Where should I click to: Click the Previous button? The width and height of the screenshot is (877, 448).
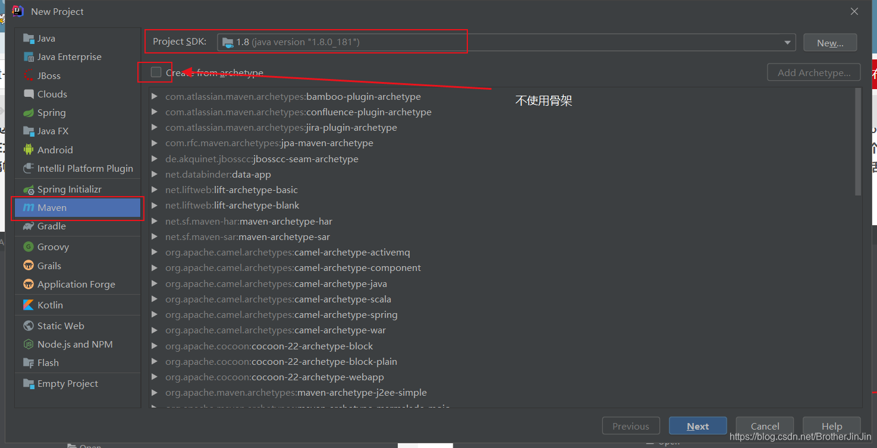(631, 426)
